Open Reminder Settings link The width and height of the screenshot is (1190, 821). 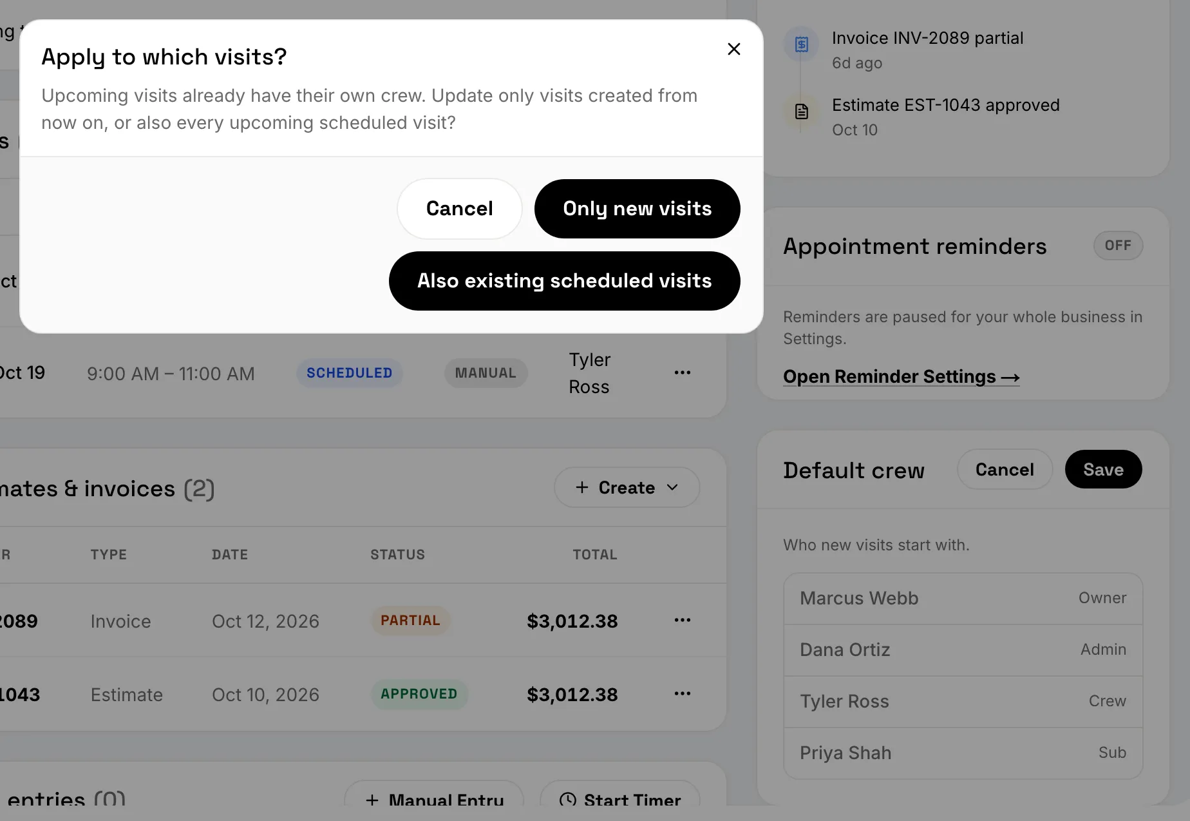(901, 376)
